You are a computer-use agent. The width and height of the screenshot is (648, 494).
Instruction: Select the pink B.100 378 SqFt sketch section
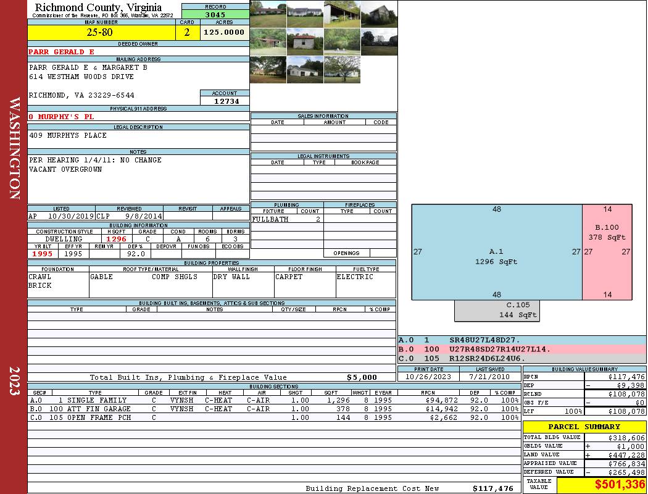[607, 252]
